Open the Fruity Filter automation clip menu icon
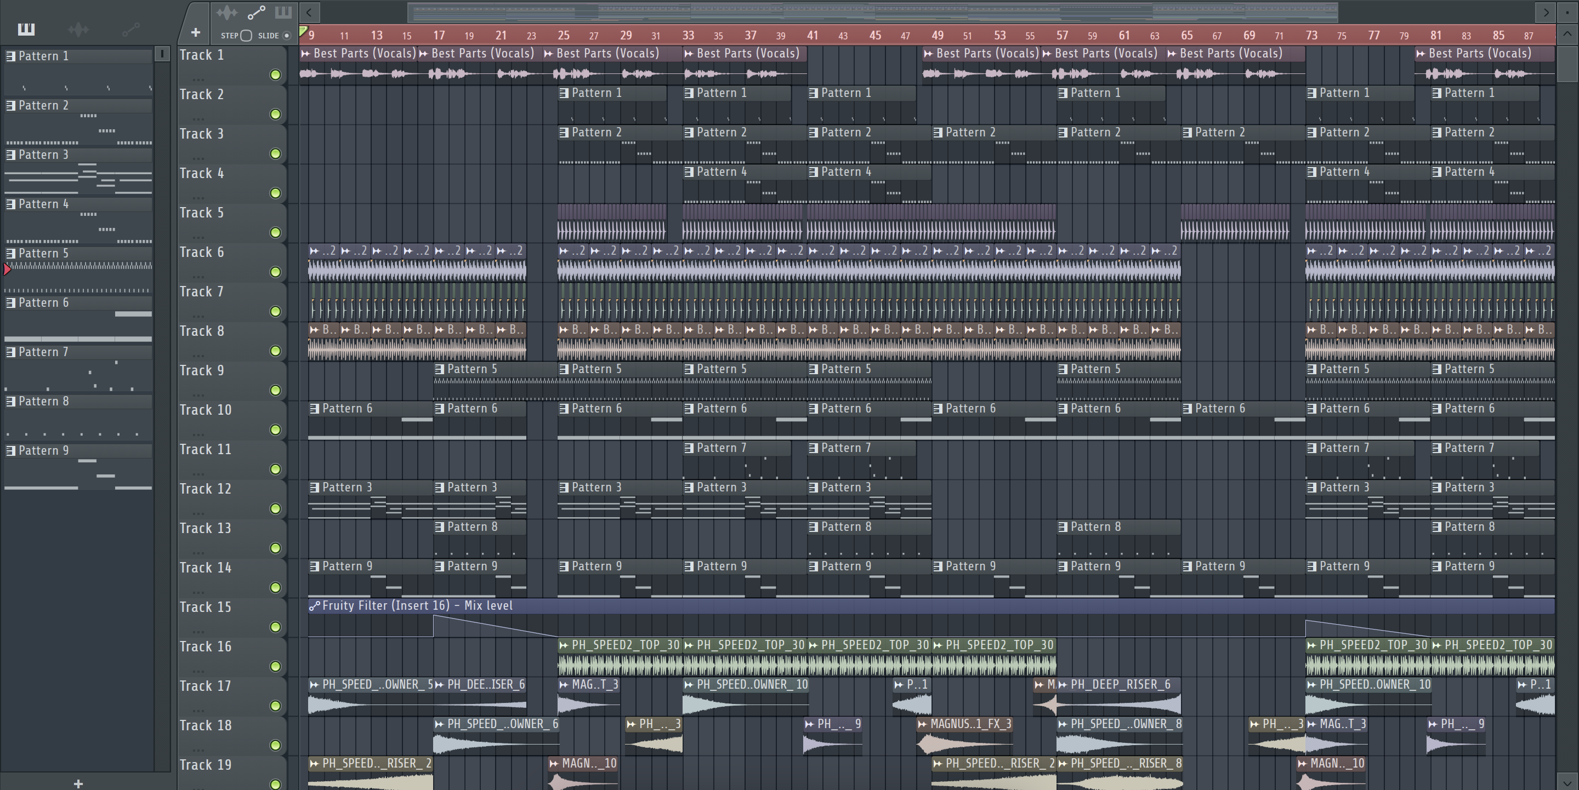The image size is (1579, 790). pyautogui.click(x=315, y=606)
